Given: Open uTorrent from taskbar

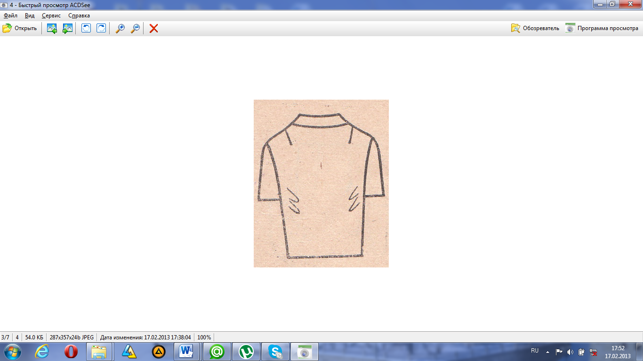Looking at the screenshot, I should pos(246,352).
